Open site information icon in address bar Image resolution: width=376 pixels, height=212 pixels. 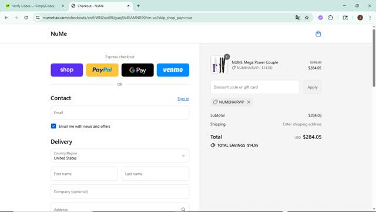pyautogui.click(x=38, y=18)
